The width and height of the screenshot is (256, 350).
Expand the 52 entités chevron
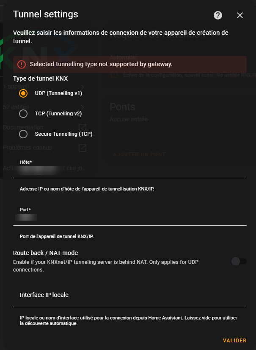[83, 107]
